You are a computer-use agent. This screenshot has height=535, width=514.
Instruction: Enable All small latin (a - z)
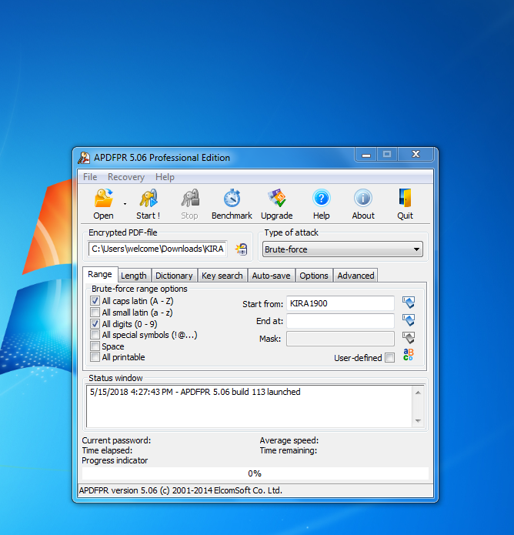tap(95, 313)
